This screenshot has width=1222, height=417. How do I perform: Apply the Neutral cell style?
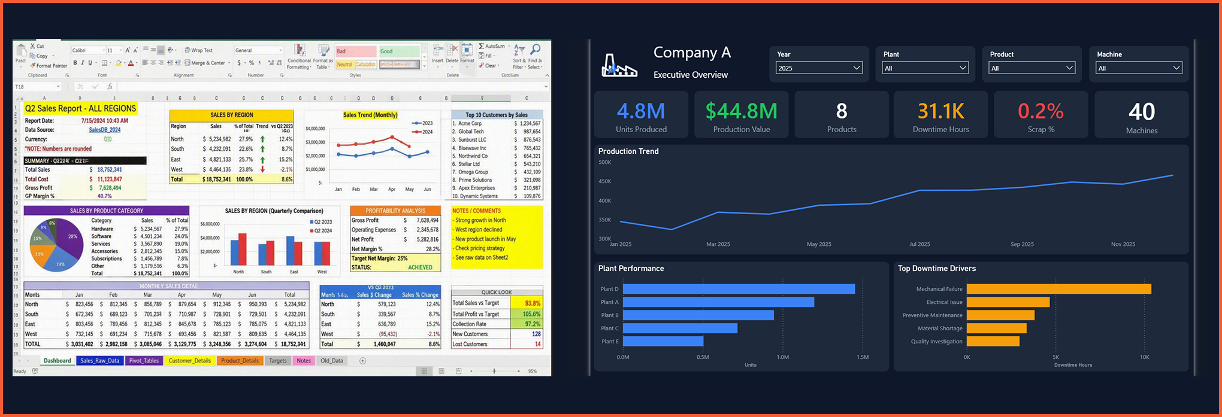click(346, 64)
